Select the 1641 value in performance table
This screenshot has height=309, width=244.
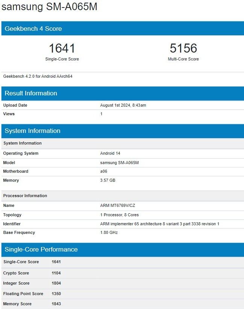click(x=56, y=262)
